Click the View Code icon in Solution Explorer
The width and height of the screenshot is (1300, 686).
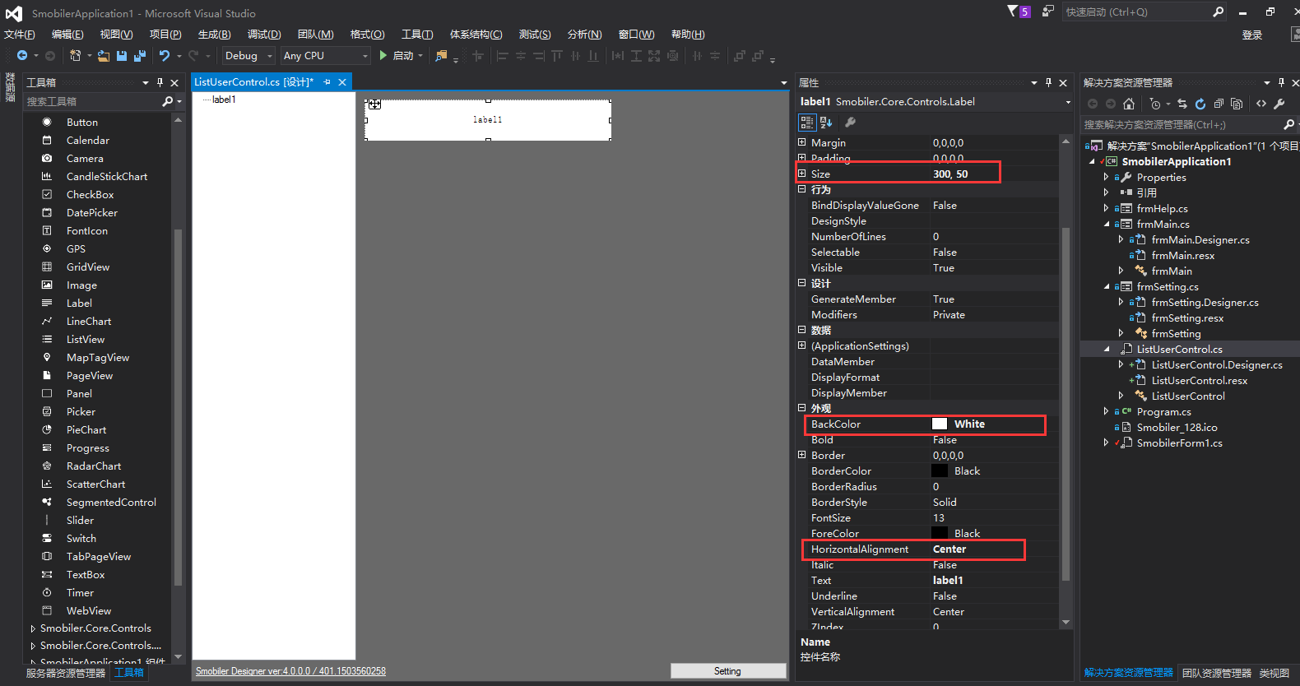(1261, 104)
